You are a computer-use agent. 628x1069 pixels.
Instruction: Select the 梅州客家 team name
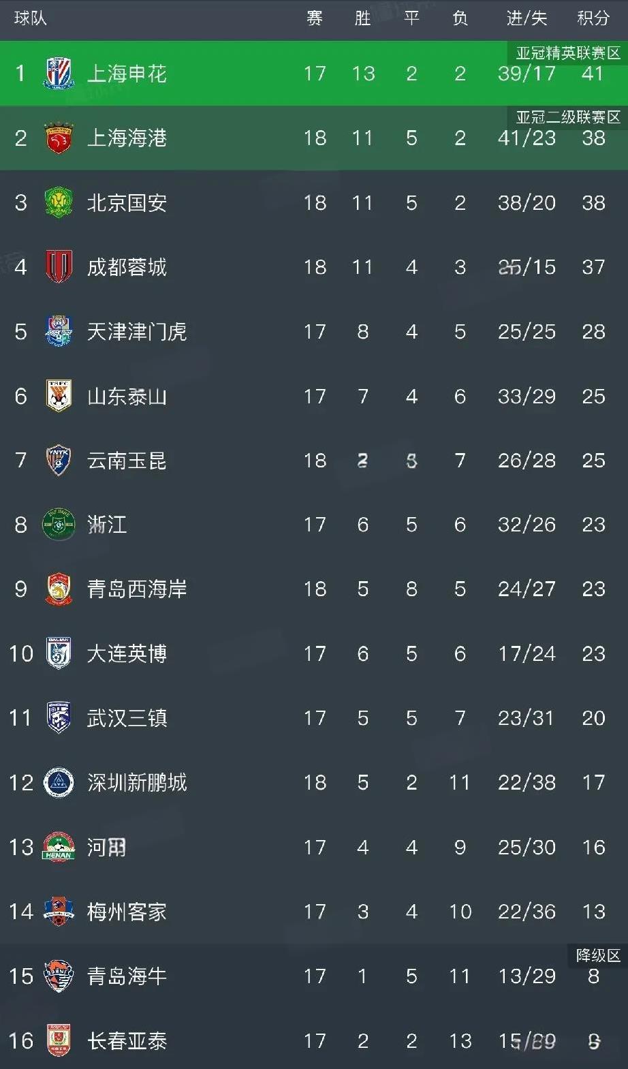click(127, 912)
